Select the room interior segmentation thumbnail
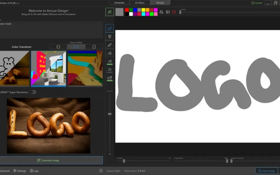Image resolution: width=280 pixels, height=175 pixels. (48, 69)
